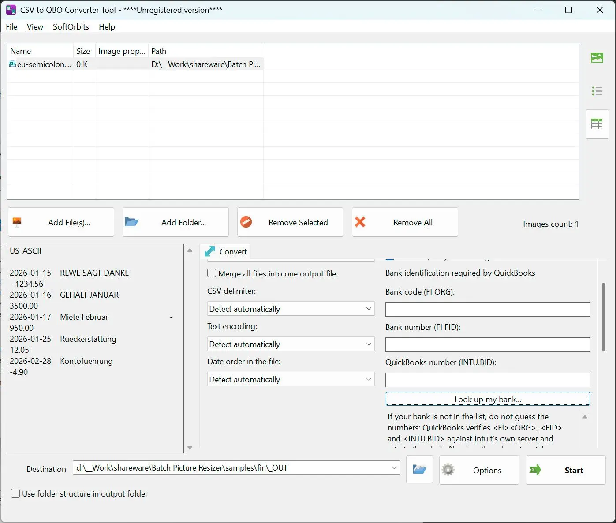Open the Text encoding dropdown
616x523 pixels.
(291, 344)
